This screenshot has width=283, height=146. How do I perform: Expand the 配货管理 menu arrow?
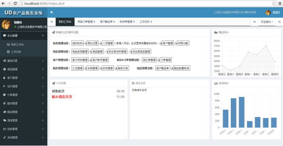pyautogui.click(x=43, y=103)
